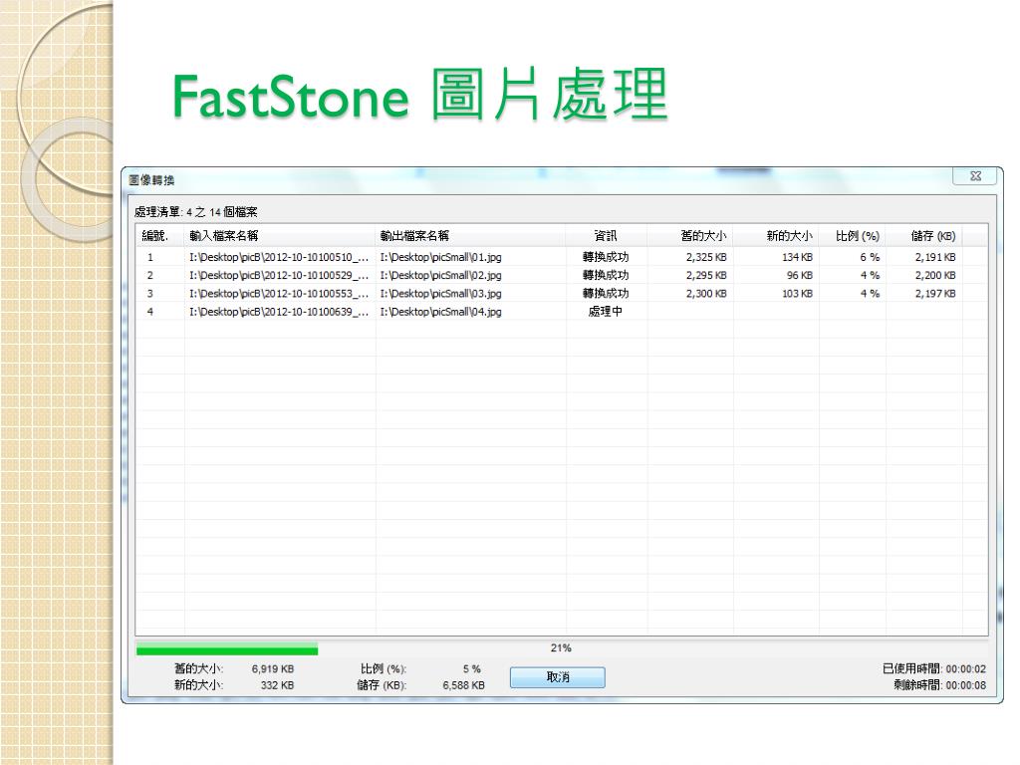
Task: Close the 圖像轉換 dialog window
Action: (x=974, y=176)
